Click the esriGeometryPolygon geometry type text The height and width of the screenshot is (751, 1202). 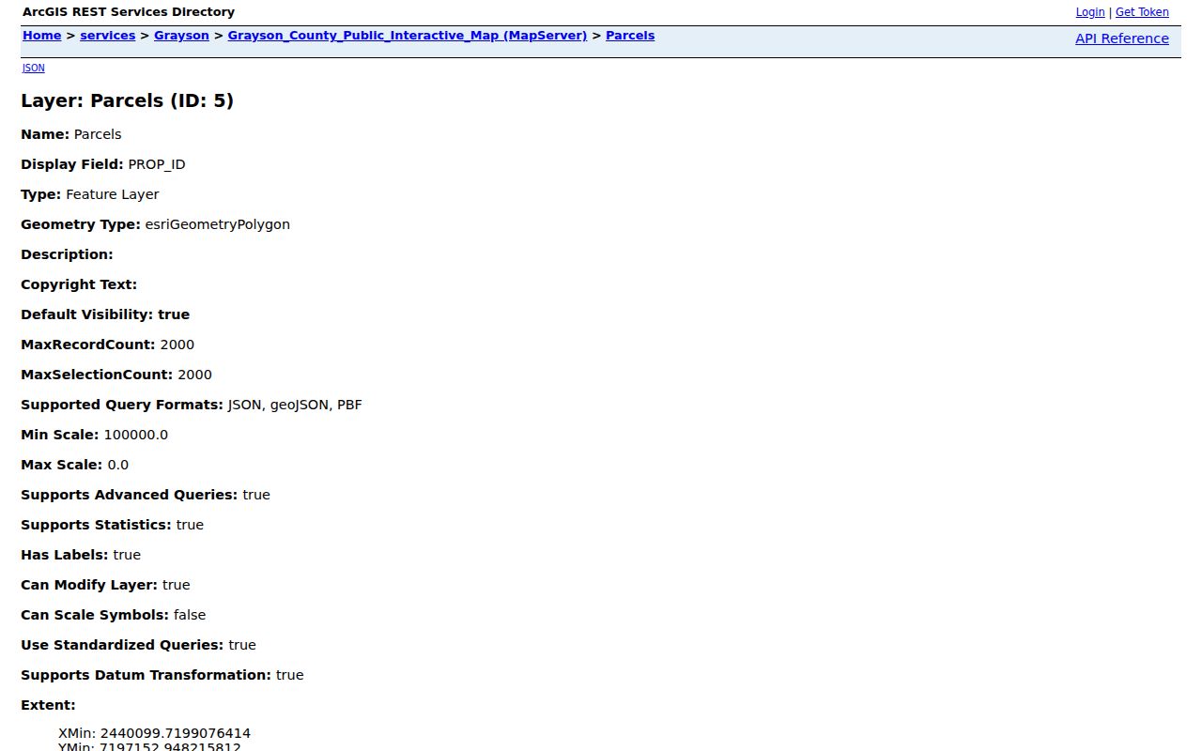218,224
